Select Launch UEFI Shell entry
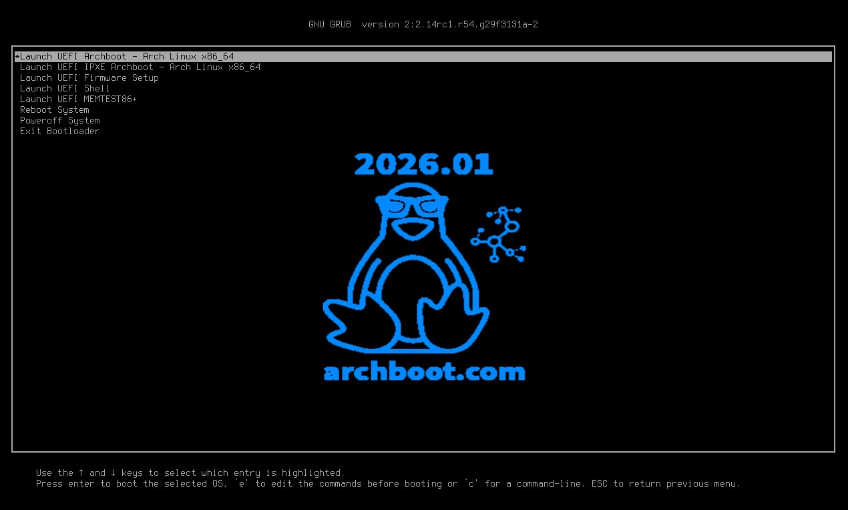This screenshot has height=510, width=848. click(x=65, y=89)
